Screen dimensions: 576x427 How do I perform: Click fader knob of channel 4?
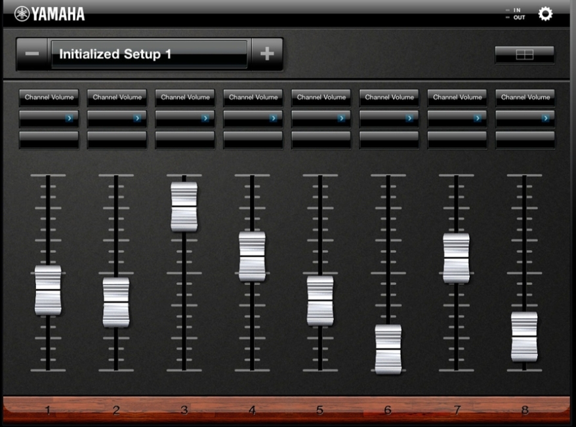coord(252,256)
